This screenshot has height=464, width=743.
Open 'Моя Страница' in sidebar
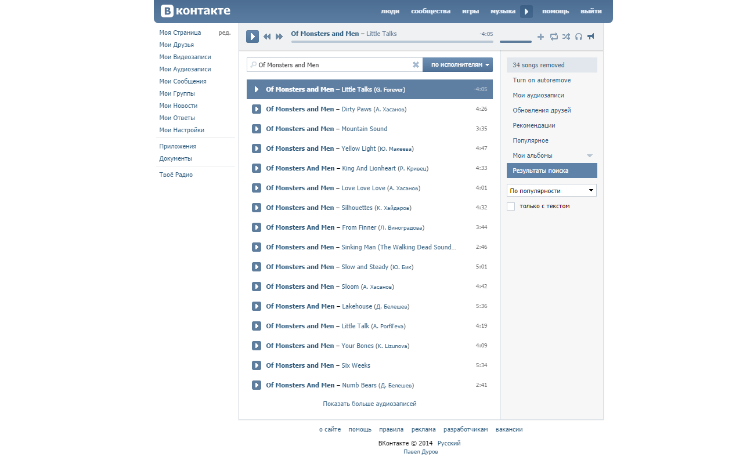[x=180, y=32]
